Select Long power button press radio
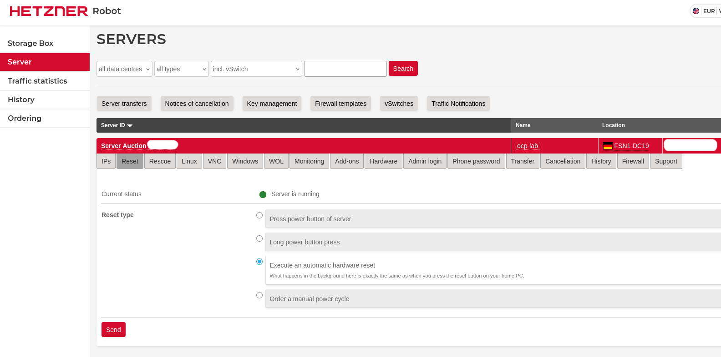This screenshot has height=357, width=721. 259,238
